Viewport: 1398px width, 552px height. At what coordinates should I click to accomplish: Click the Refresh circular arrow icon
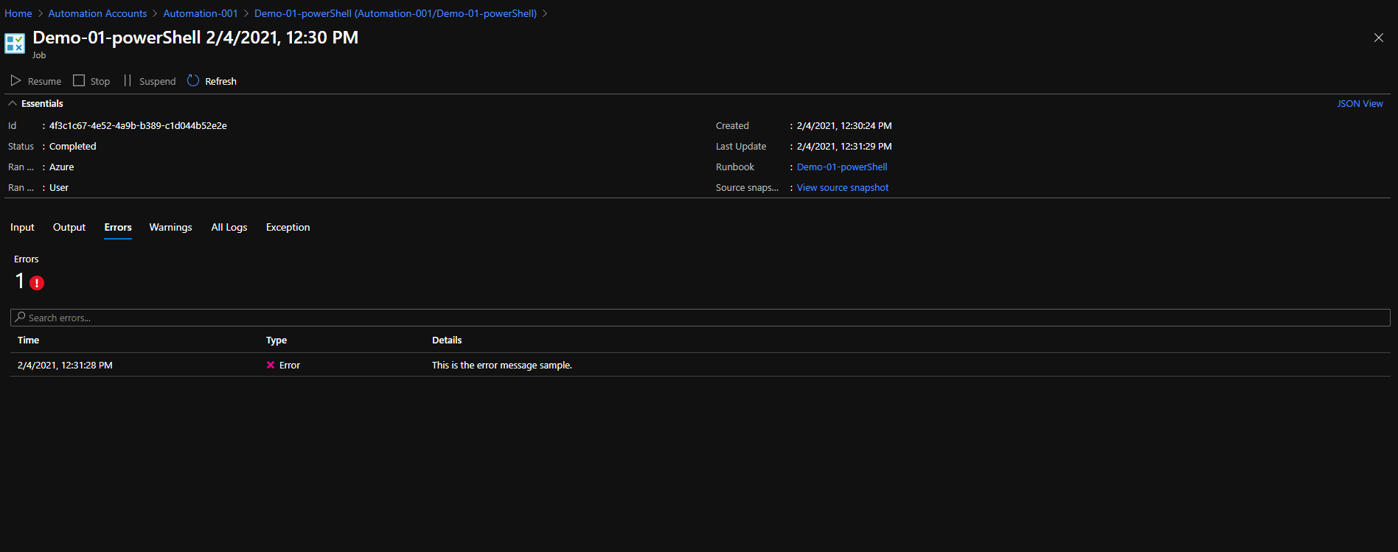coord(193,80)
